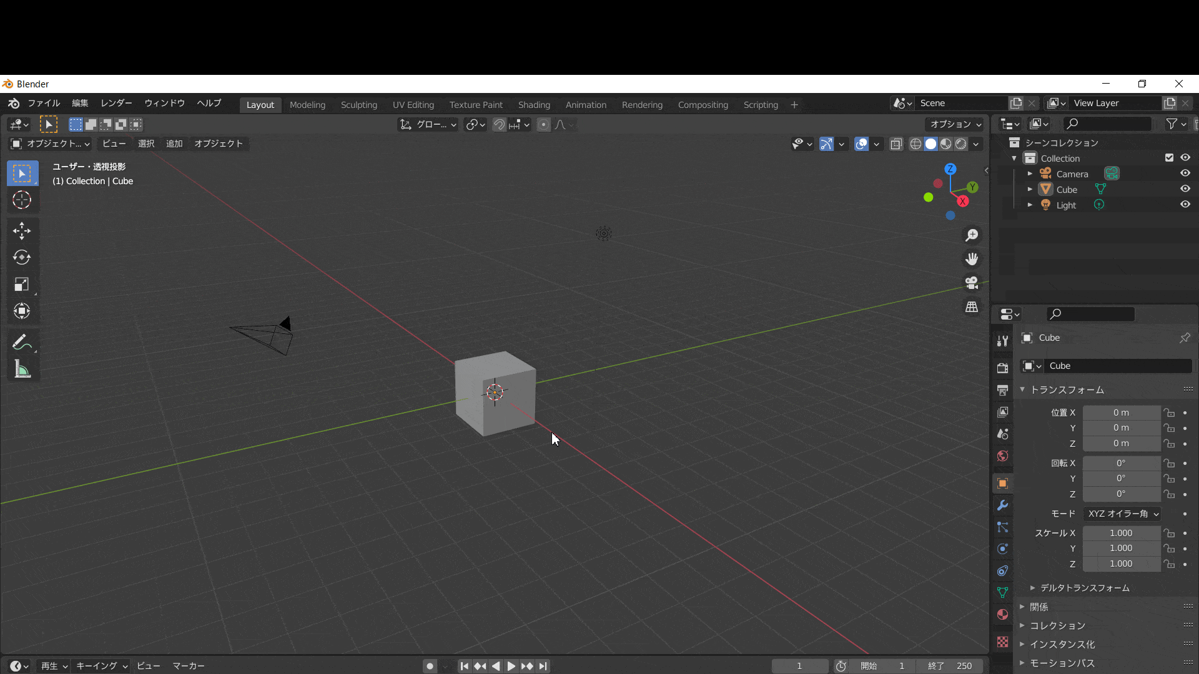The height and width of the screenshot is (674, 1199).
Task: Toggle Collection visibility eye
Action: pyautogui.click(x=1185, y=158)
